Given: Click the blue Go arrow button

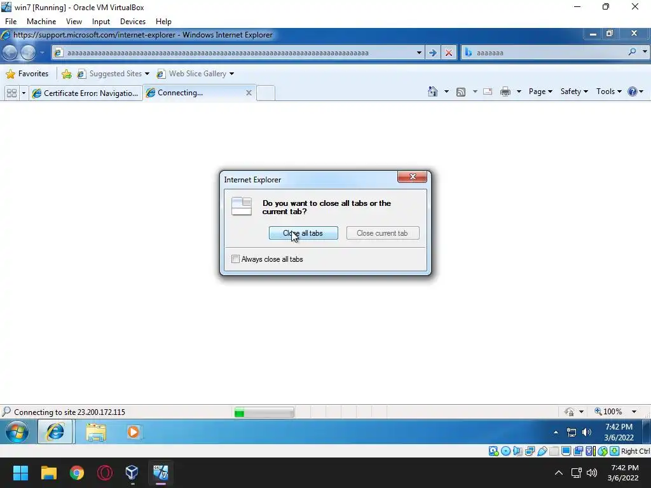Looking at the screenshot, I should pyautogui.click(x=432, y=53).
